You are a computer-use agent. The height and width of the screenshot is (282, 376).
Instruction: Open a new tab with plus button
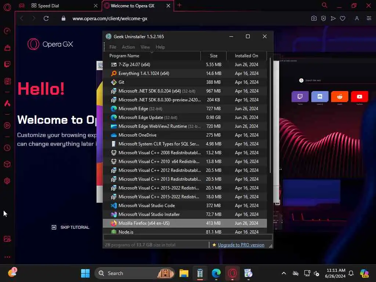click(x=179, y=5)
